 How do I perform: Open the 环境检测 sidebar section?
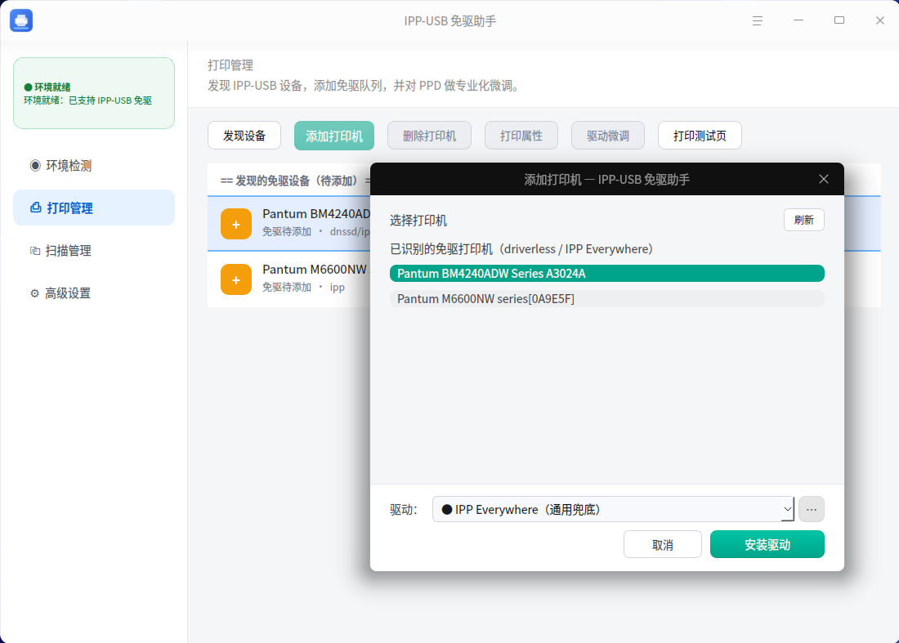coord(94,166)
